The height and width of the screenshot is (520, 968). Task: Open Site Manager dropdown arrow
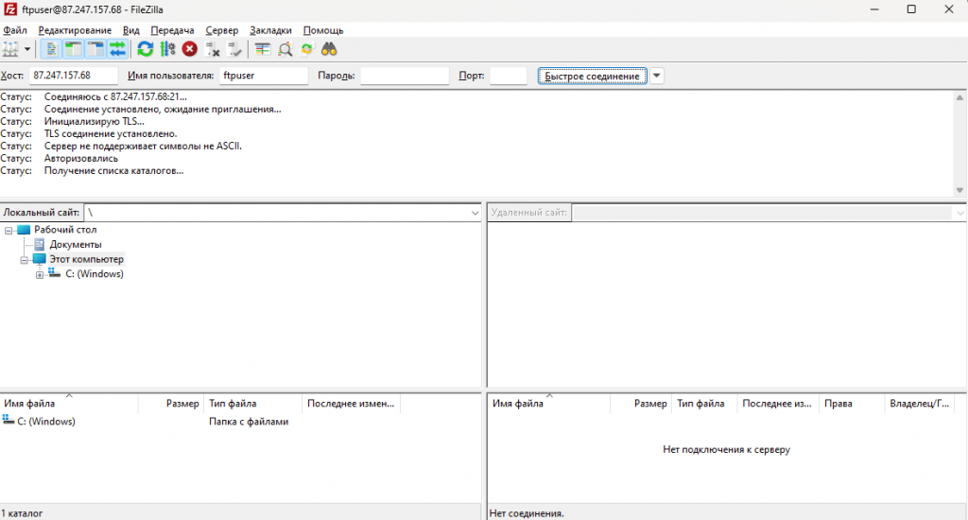27,49
